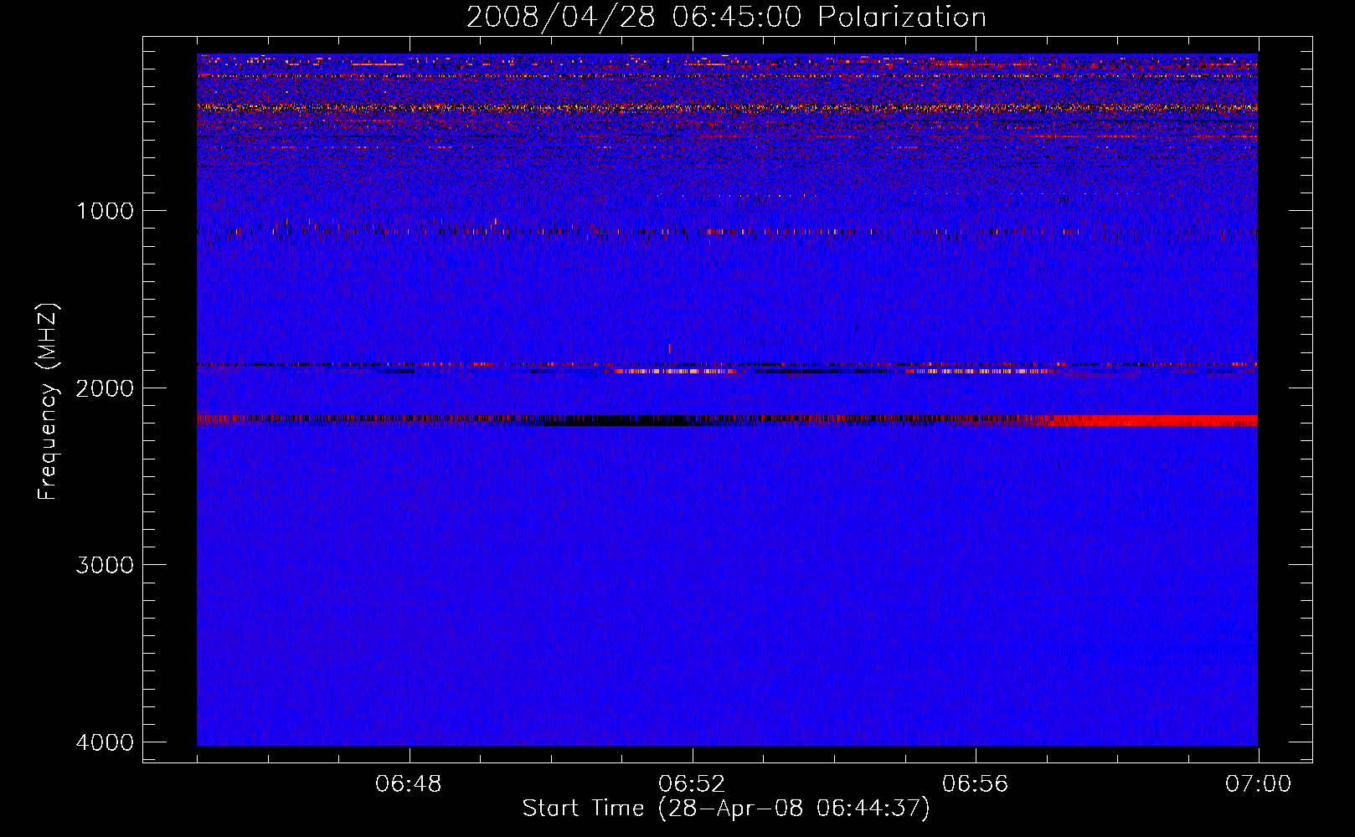Click the '1000' frequency axis label
This screenshot has width=1355, height=837.
point(105,211)
